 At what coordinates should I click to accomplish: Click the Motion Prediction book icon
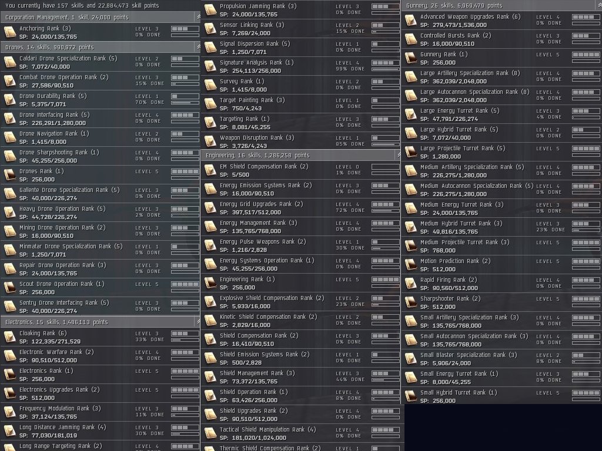coord(410,265)
